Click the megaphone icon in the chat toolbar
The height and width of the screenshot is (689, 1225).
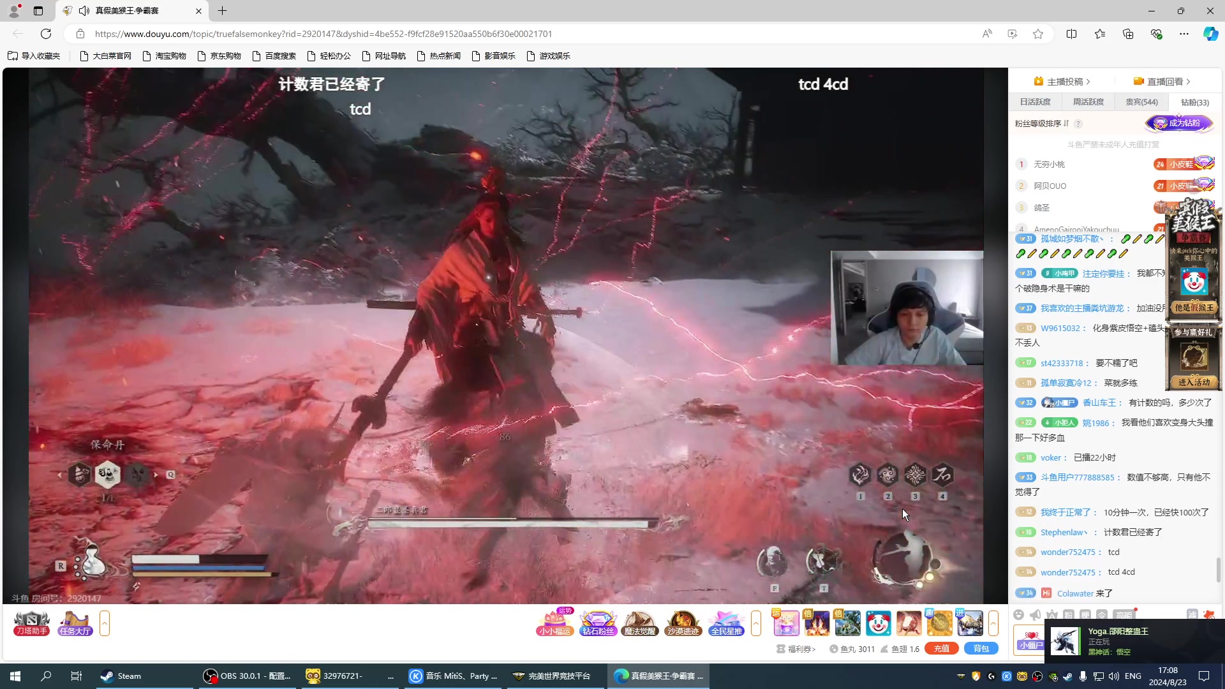[x=1036, y=614]
